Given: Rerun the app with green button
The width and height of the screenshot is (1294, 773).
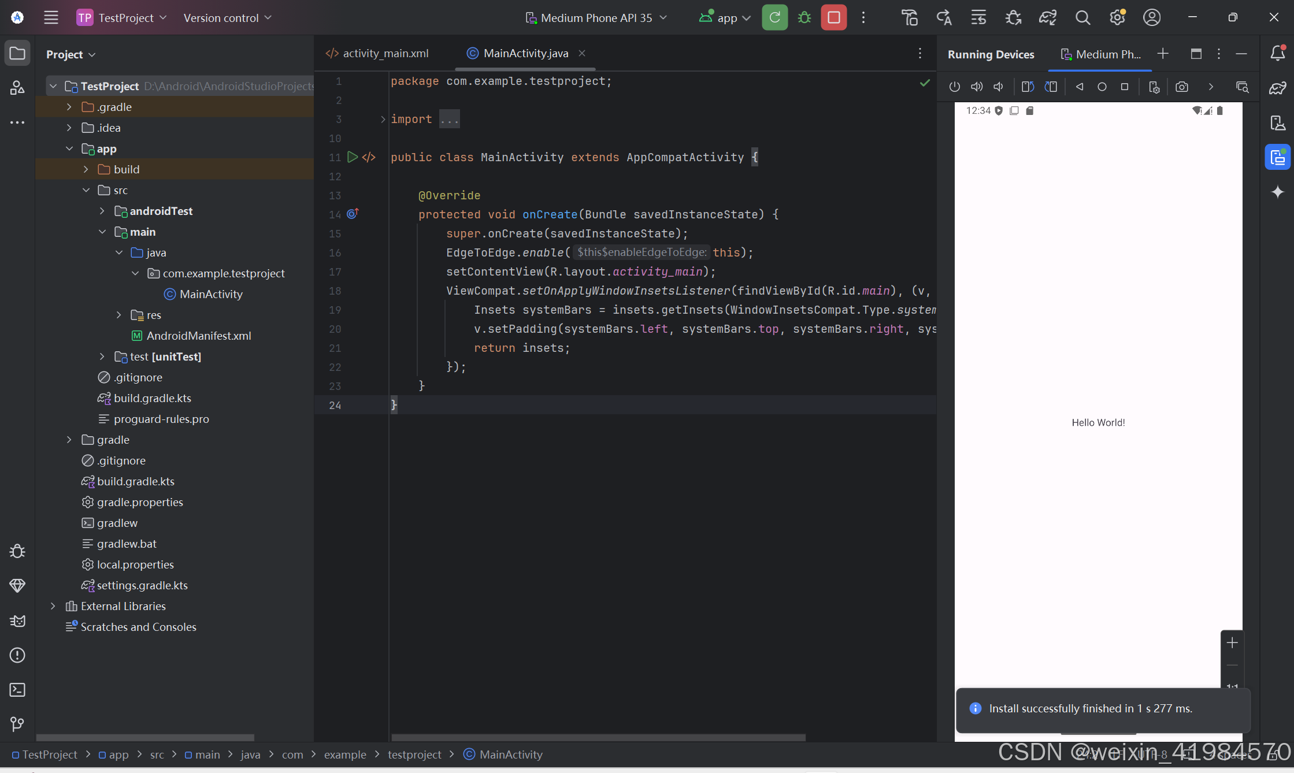Looking at the screenshot, I should (774, 18).
